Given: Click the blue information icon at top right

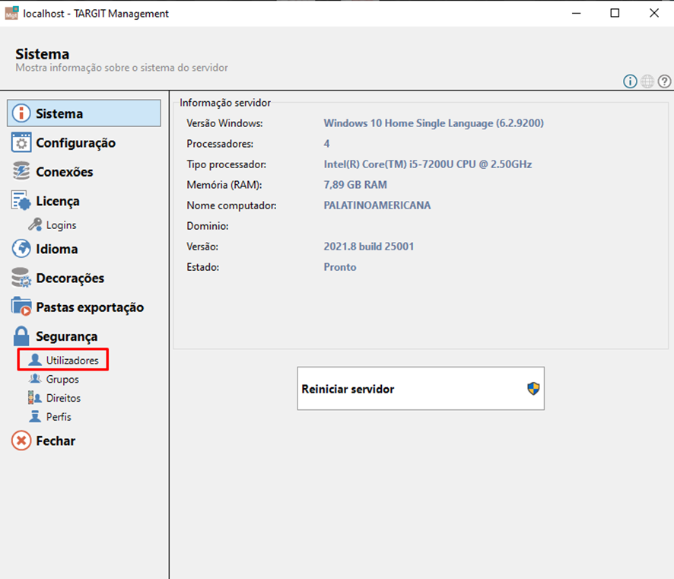Looking at the screenshot, I should [630, 81].
